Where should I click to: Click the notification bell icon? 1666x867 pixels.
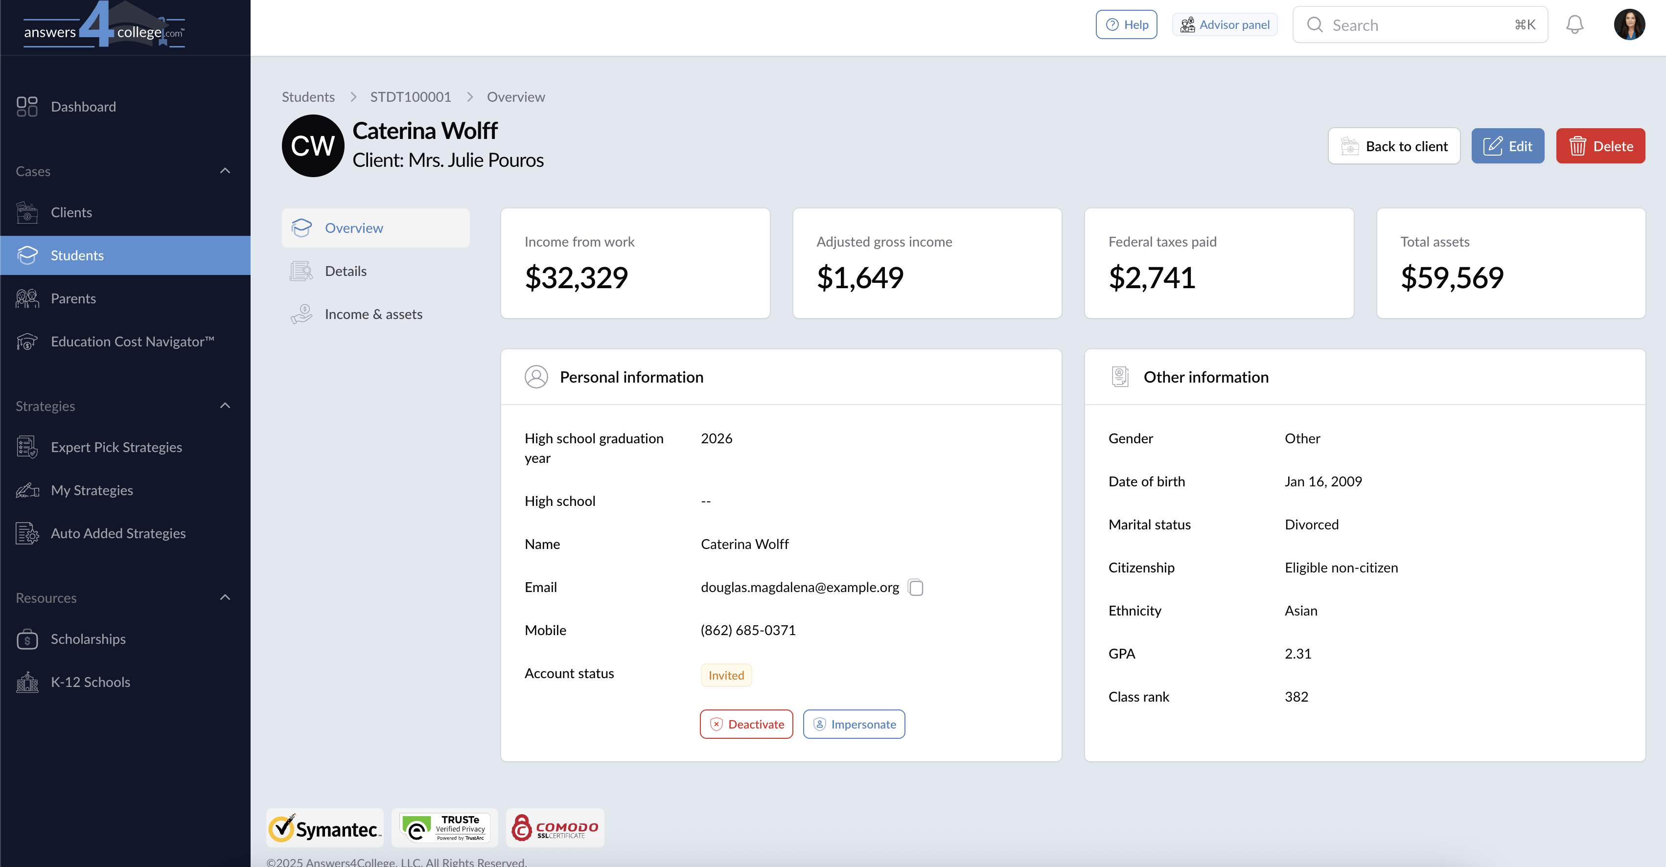click(x=1574, y=24)
